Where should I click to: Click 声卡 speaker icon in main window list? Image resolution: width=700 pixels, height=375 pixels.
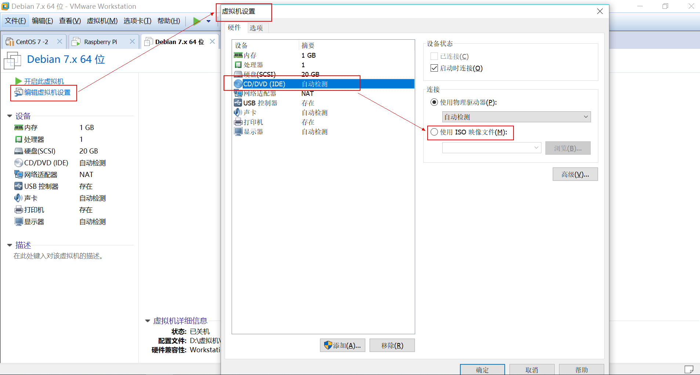click(x=18, y=198)
